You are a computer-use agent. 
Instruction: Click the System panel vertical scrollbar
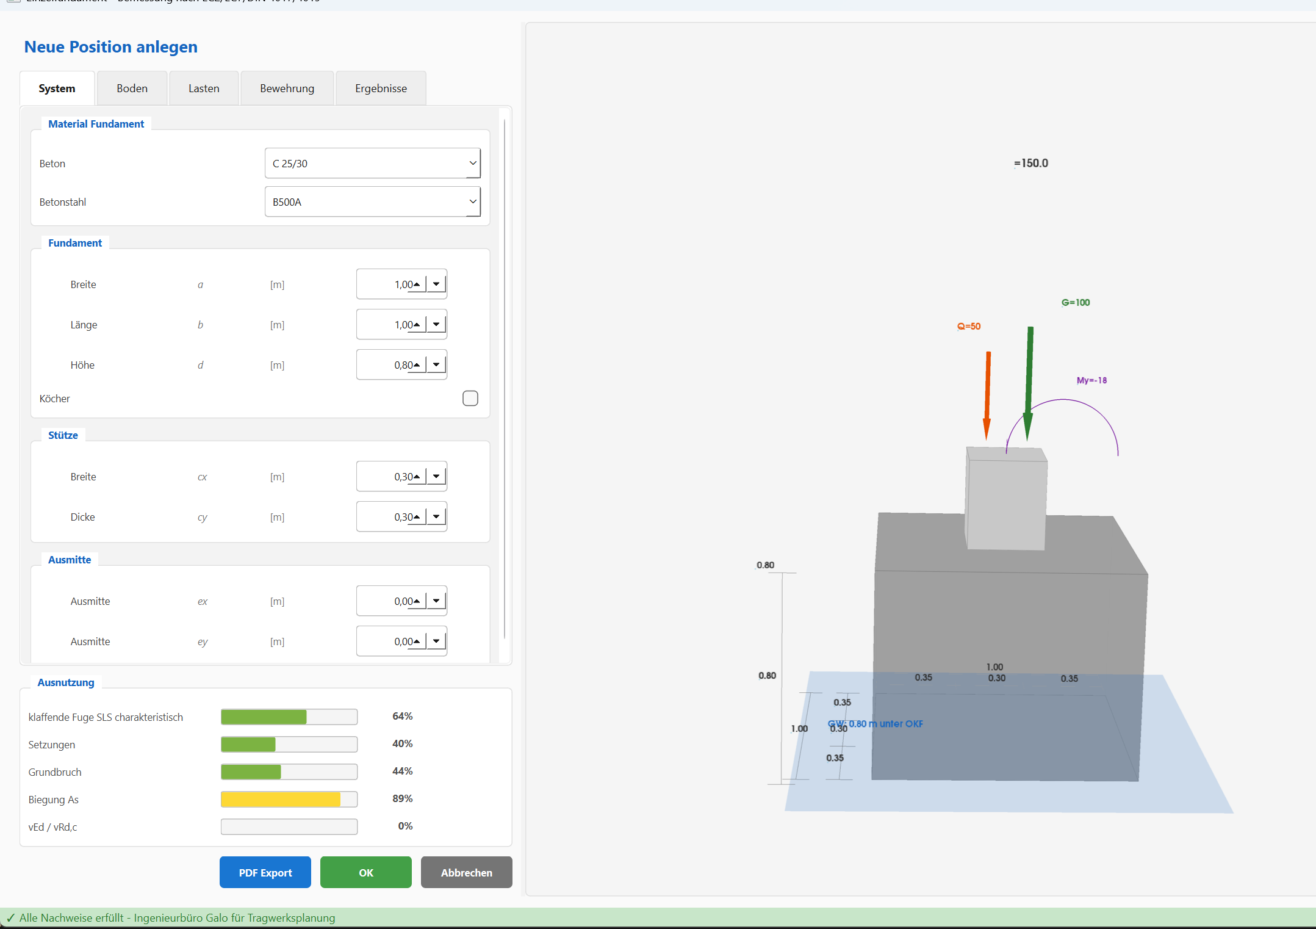click(x=505, y=378)
